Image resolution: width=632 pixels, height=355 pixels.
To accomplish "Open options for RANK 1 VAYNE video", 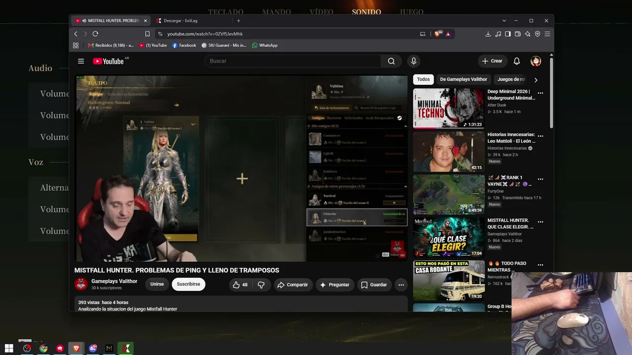I will click(x=540, y=179).
